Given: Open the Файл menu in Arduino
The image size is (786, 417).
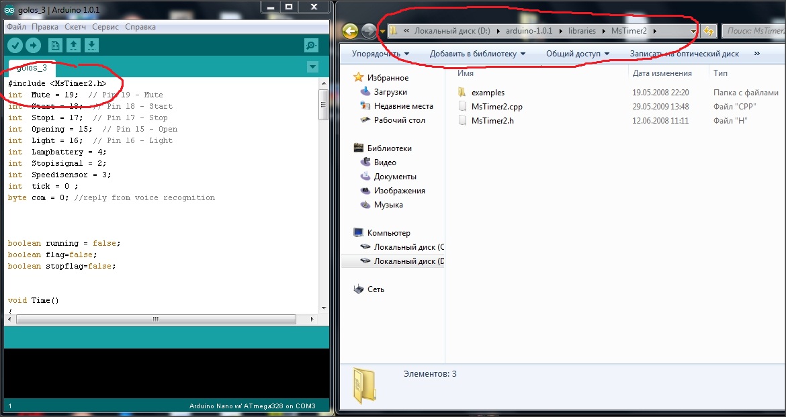Looking at the screenshot, I should (x=16, y=27).
